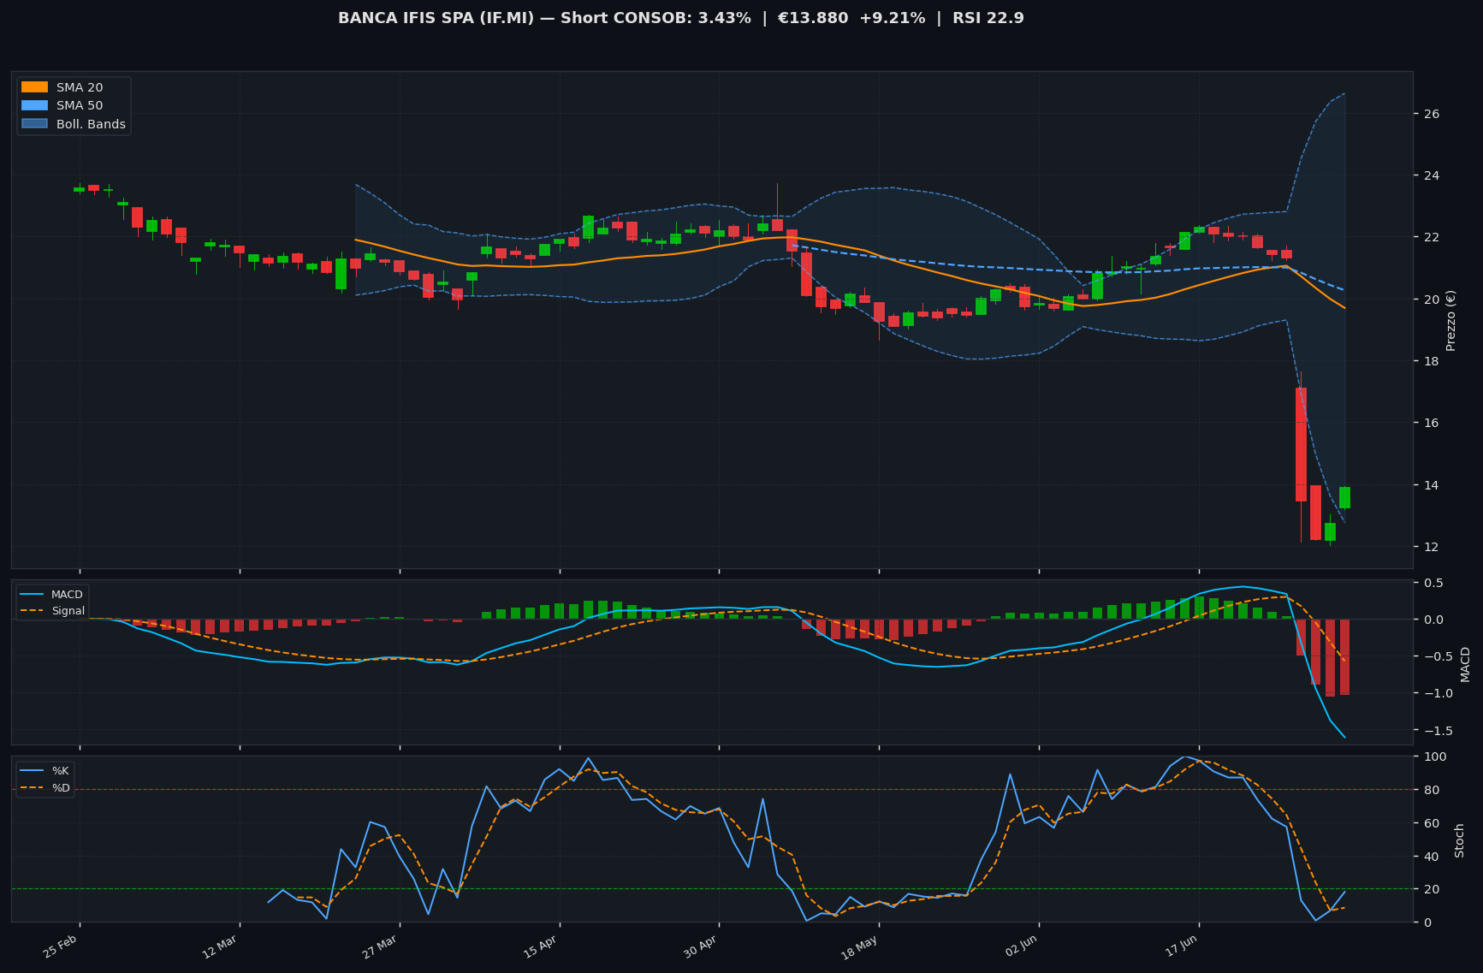Click the 60 stochastic axis tick
1483x973 pixels.
coord(1430,823)
